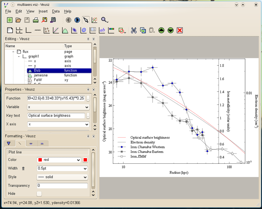Viewport: 262px width, 209px height.
Task: Add a new page widget
Action: tap(10, 30)
